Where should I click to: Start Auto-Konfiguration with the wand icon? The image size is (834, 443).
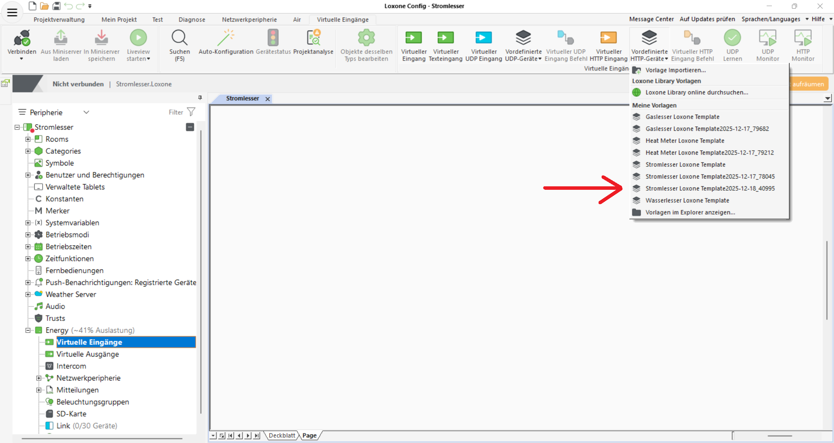225,38
